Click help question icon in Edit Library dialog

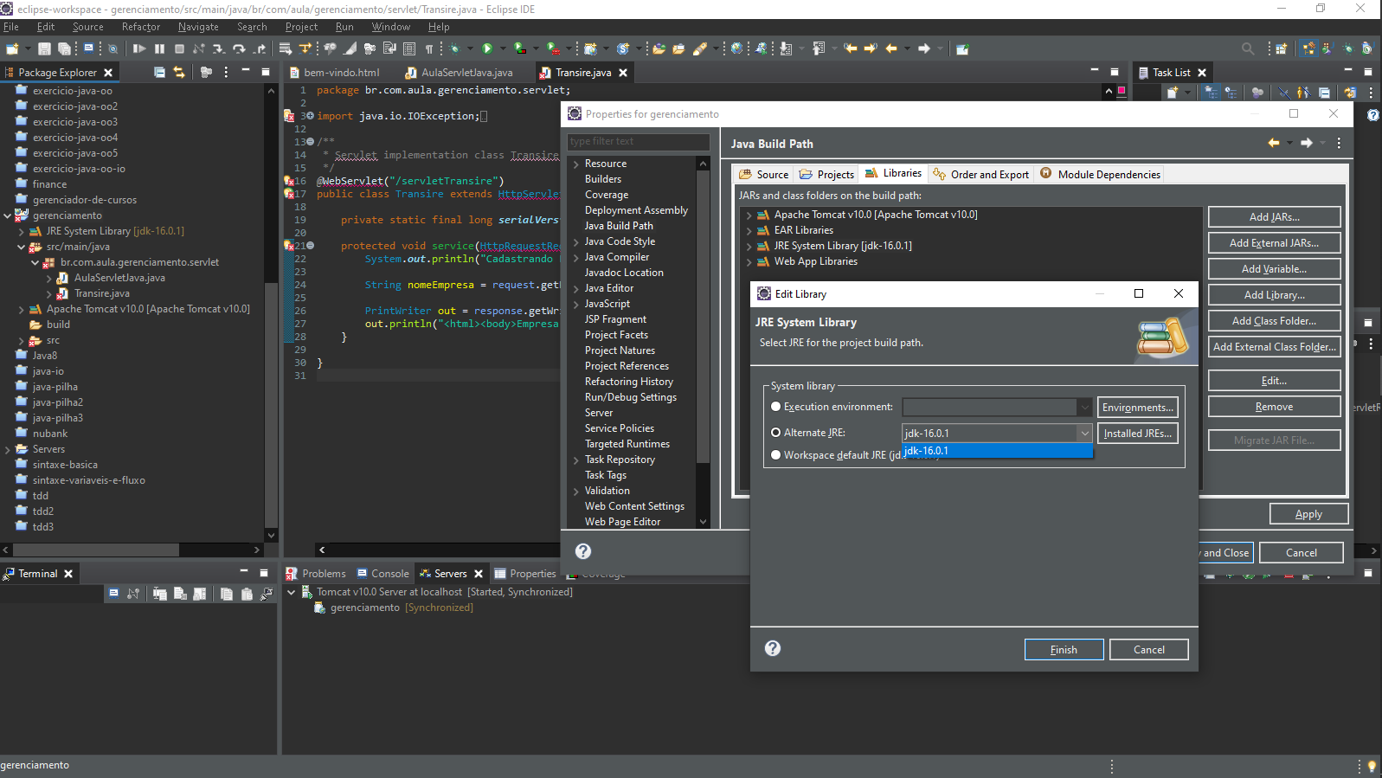(x=773, y=649)
